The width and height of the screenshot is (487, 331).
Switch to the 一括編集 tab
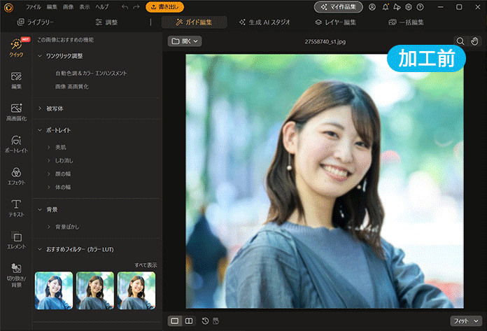[x=406, y=22]
